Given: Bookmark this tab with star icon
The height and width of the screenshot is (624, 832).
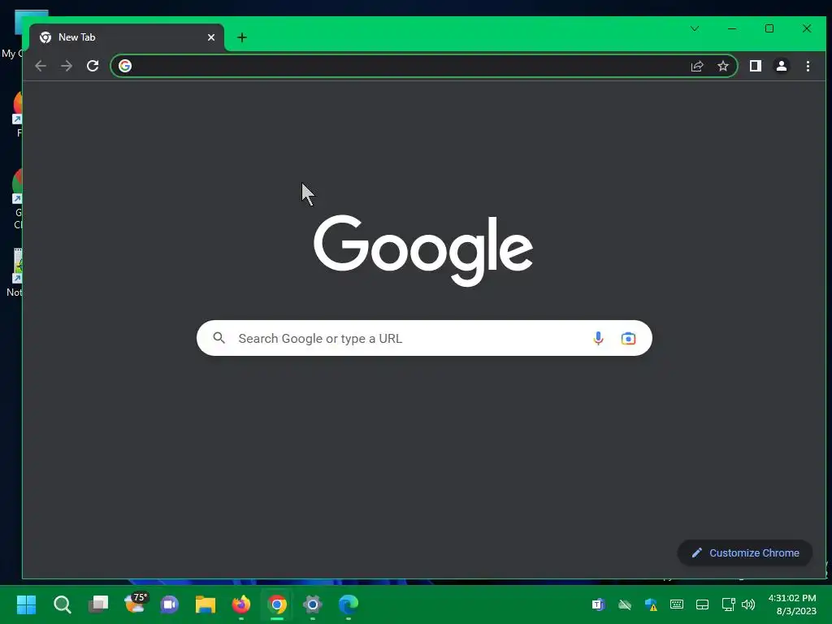Looking at the screenshot, I should click(x=722, y=67).
